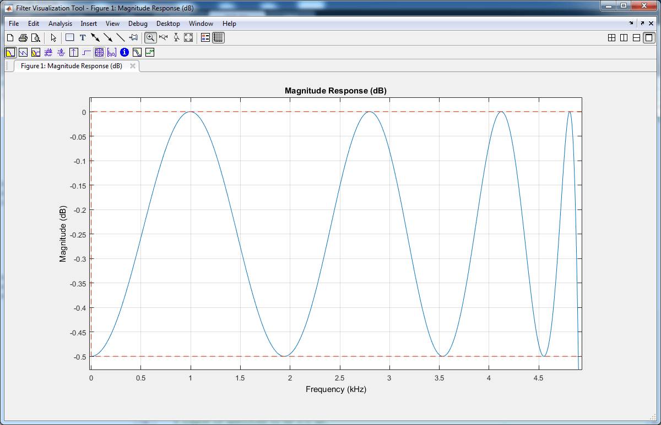Viewport: 661px width, 425px height.
Task: Click the Print figure icon
Action: (23, 38)
